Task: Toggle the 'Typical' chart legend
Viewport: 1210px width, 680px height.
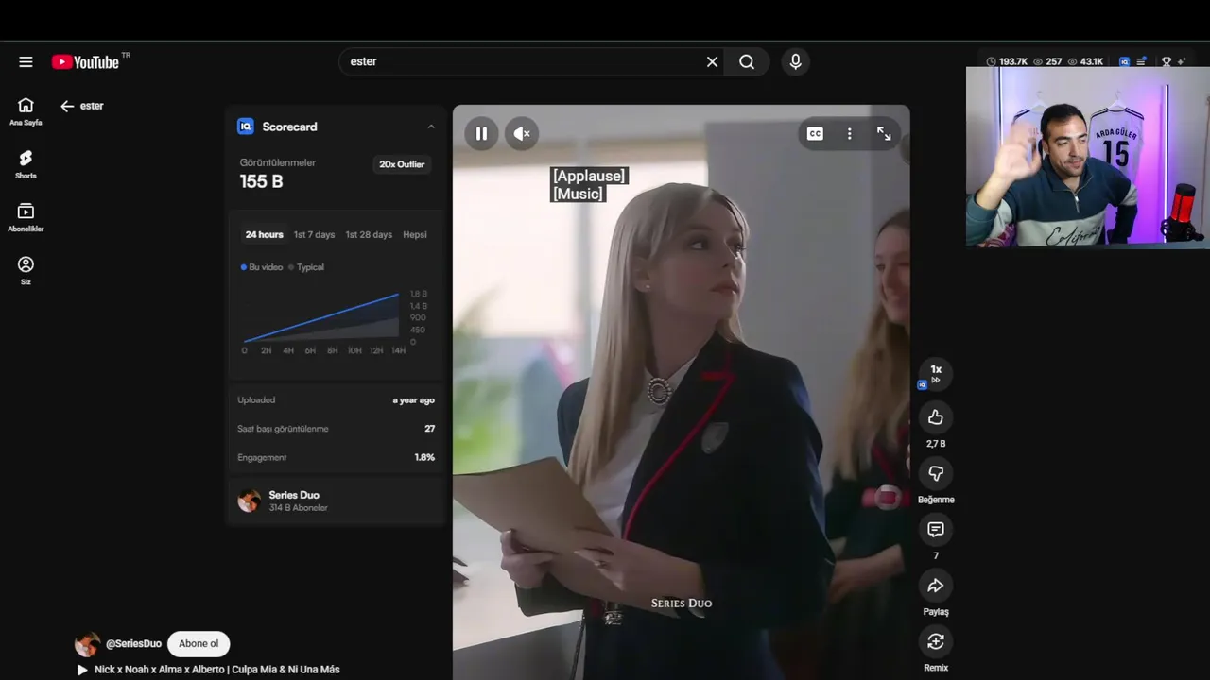Action: click(306, 267)
